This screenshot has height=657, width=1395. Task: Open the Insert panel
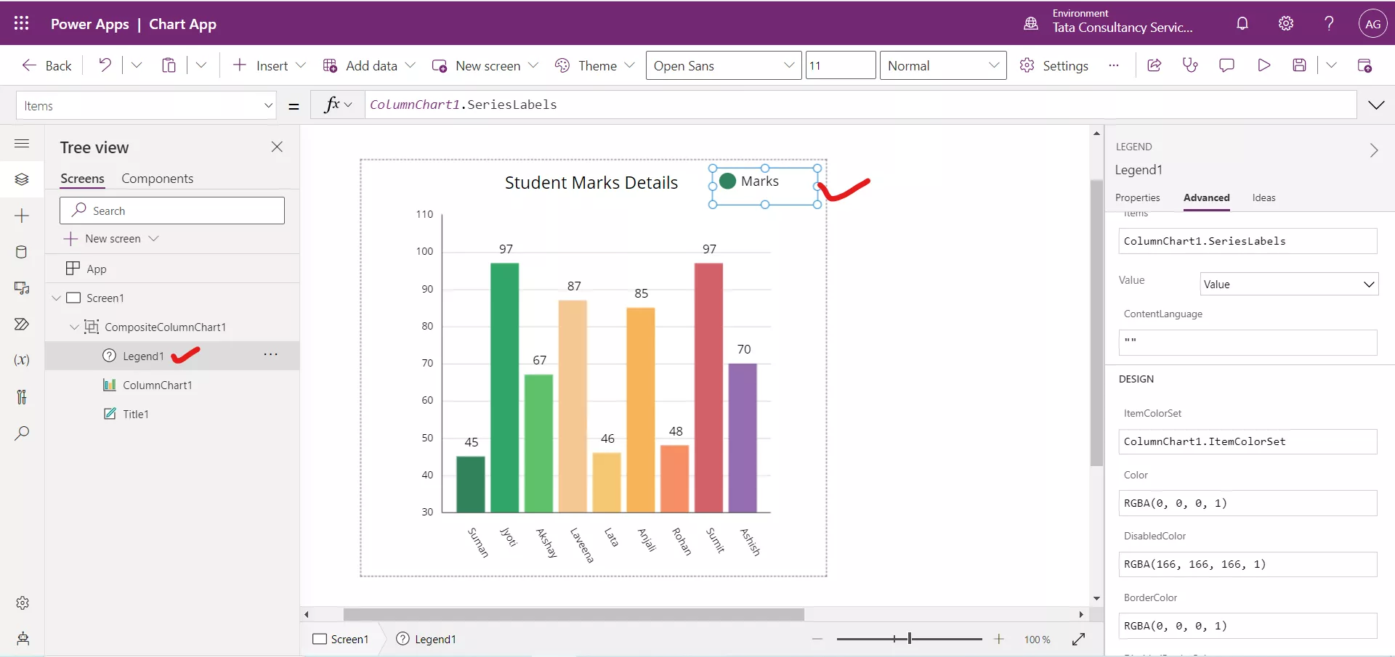click(22, 216)
